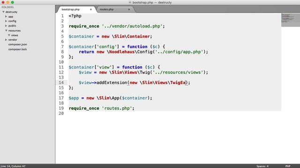Viewport: 300px width, 168px height.
Task: Click line number 1 in gutter
Action: pos(62,16)
